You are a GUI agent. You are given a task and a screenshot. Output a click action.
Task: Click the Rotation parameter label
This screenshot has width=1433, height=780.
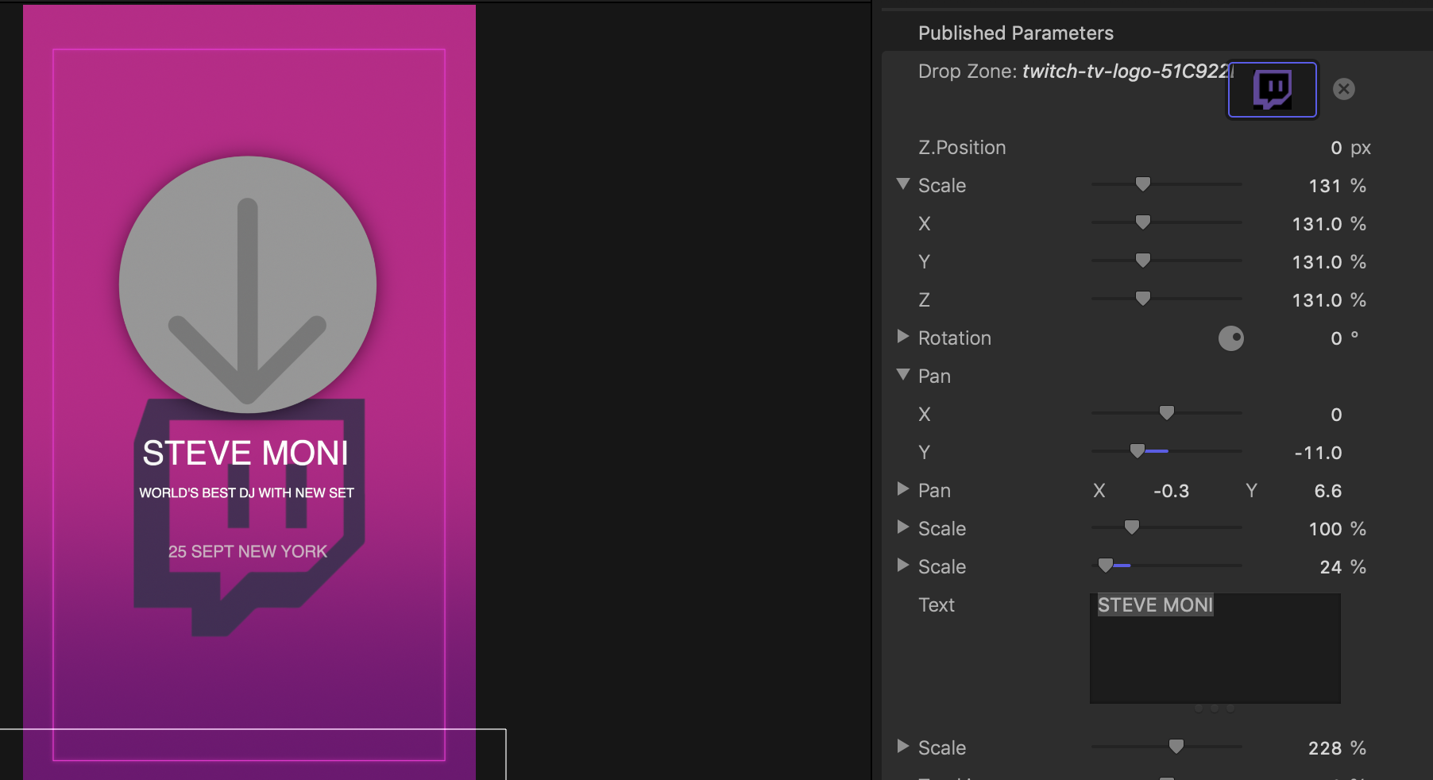point(955,338)
